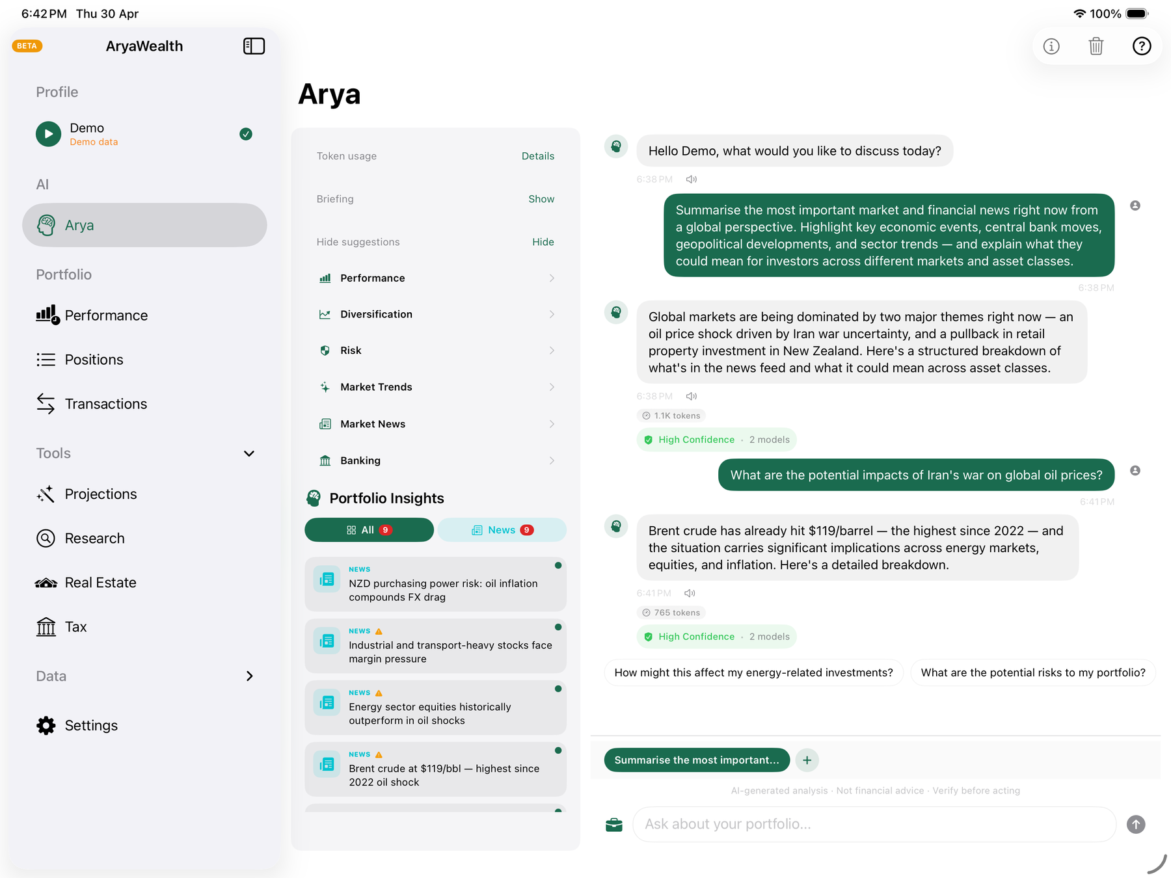Open Transactions arrows in sidebar
The image size is (1171, 878).
(144, 404)
